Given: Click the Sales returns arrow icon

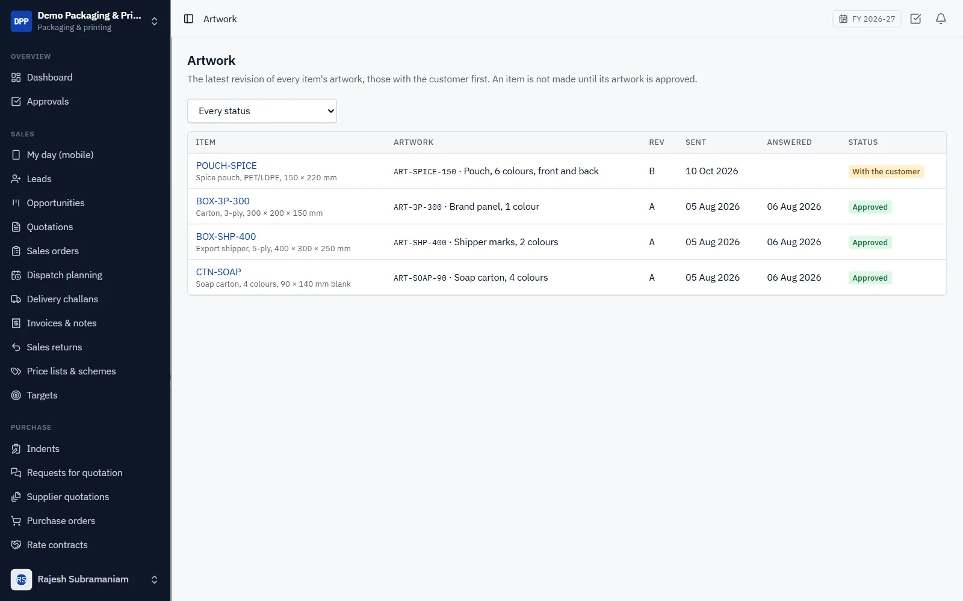Looking at the screenshot, I should [x=16, y=347].
